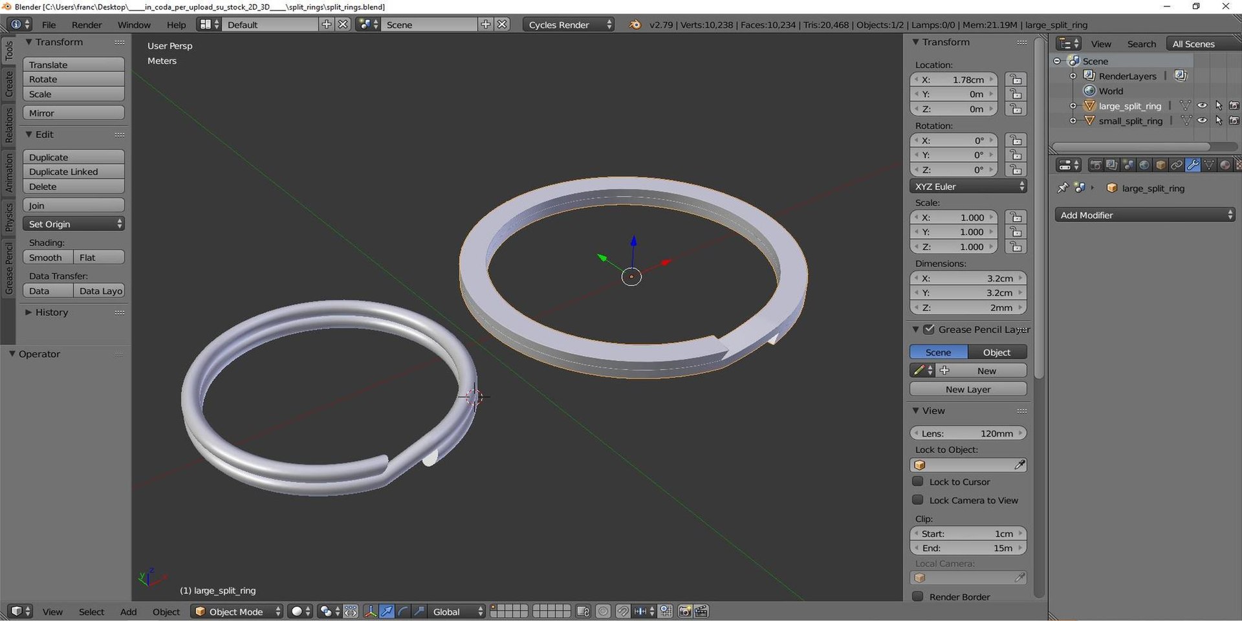The height and width of the screenshot is (621, 1242).
Task: Click the Scale X value field
Action: pyautogui.click(x=954, y=217)
